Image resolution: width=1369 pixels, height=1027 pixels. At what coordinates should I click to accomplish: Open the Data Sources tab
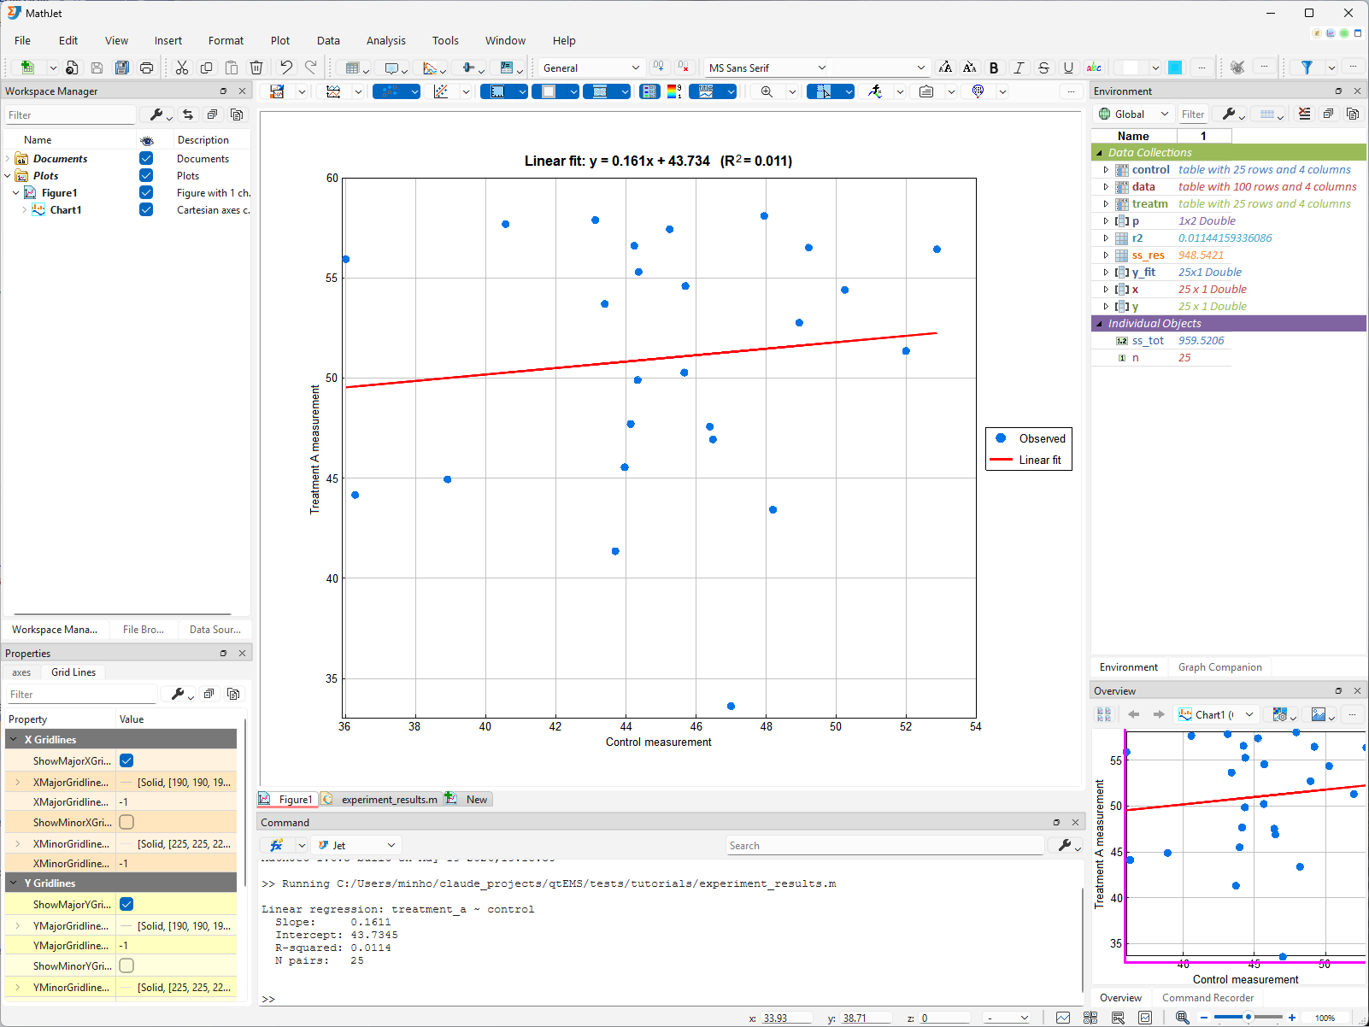(x=214, y=629)
